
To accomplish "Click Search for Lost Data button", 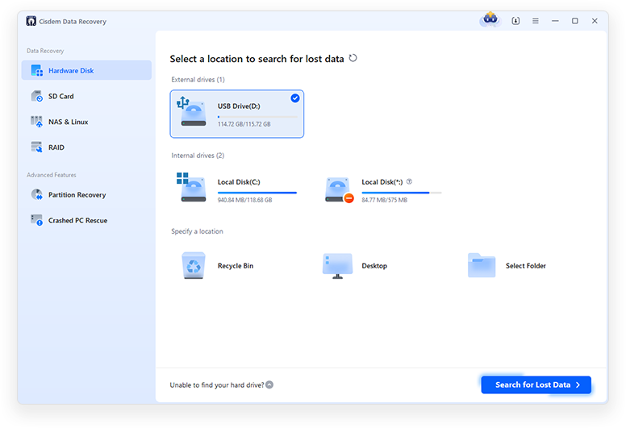I will click(536, 384).
